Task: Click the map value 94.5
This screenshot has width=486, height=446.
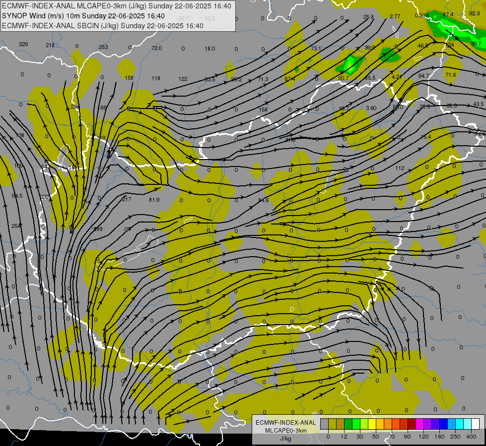Action: tap(17, 196)
